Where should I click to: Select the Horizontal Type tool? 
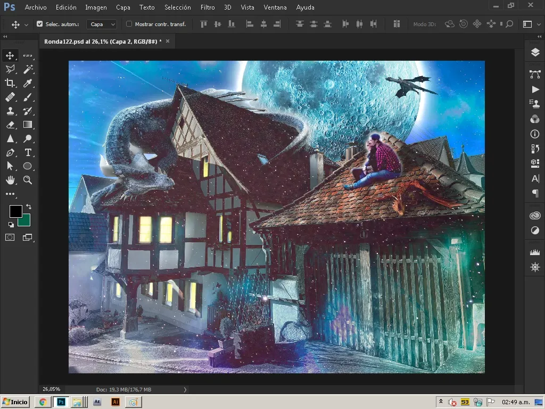tap(28, 152)
